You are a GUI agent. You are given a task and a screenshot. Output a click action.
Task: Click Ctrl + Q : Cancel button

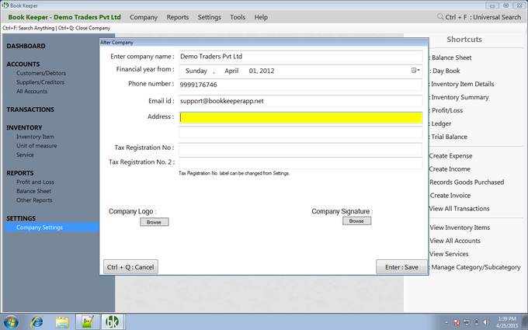(x=130, y=267)
